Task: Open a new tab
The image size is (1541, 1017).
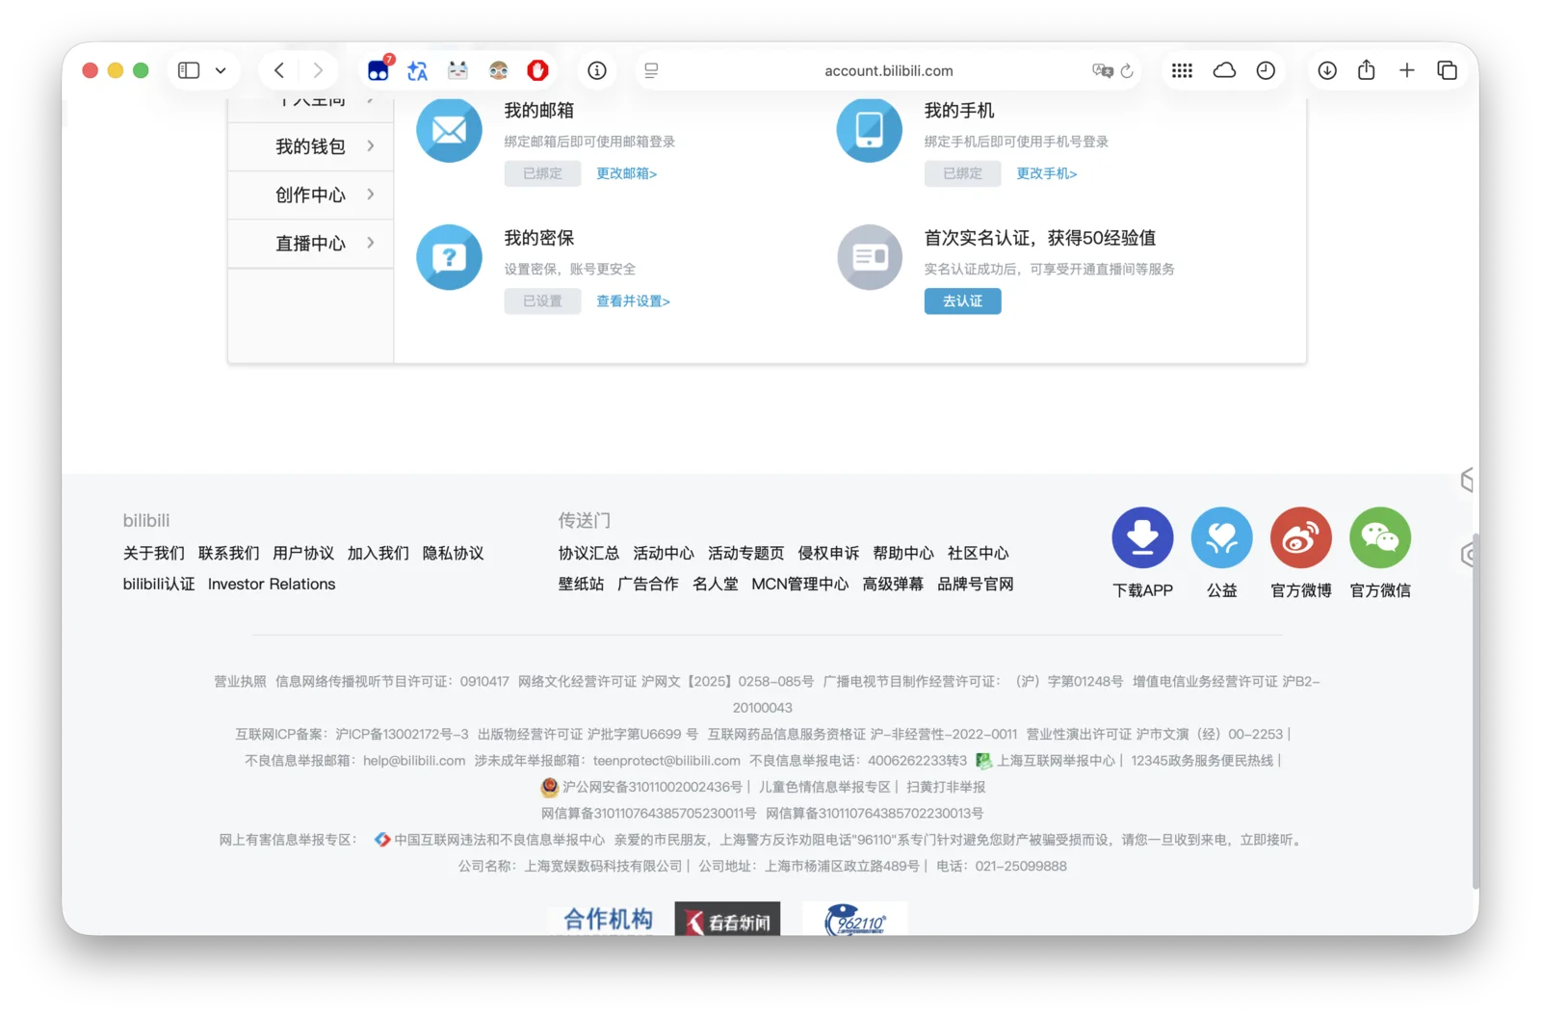Action: pyautogui.click(x=1407, y=70)
